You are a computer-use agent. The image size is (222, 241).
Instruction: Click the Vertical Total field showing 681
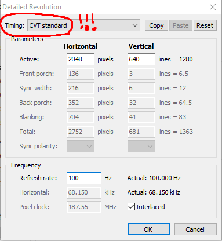[141, 132]
